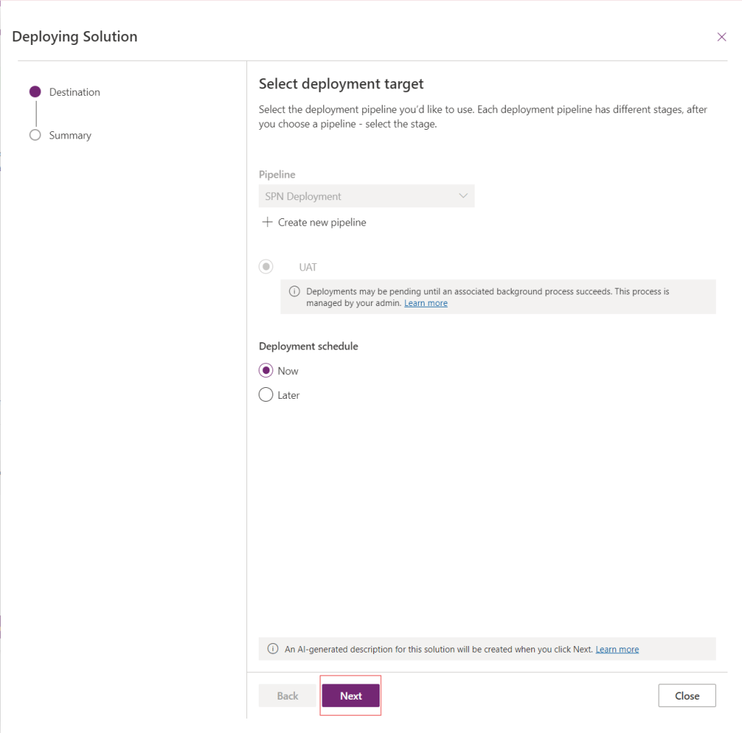742x733 pixels.
Task: Click the X to dismiss Deploying Solution
Action: tap(722, 36)
